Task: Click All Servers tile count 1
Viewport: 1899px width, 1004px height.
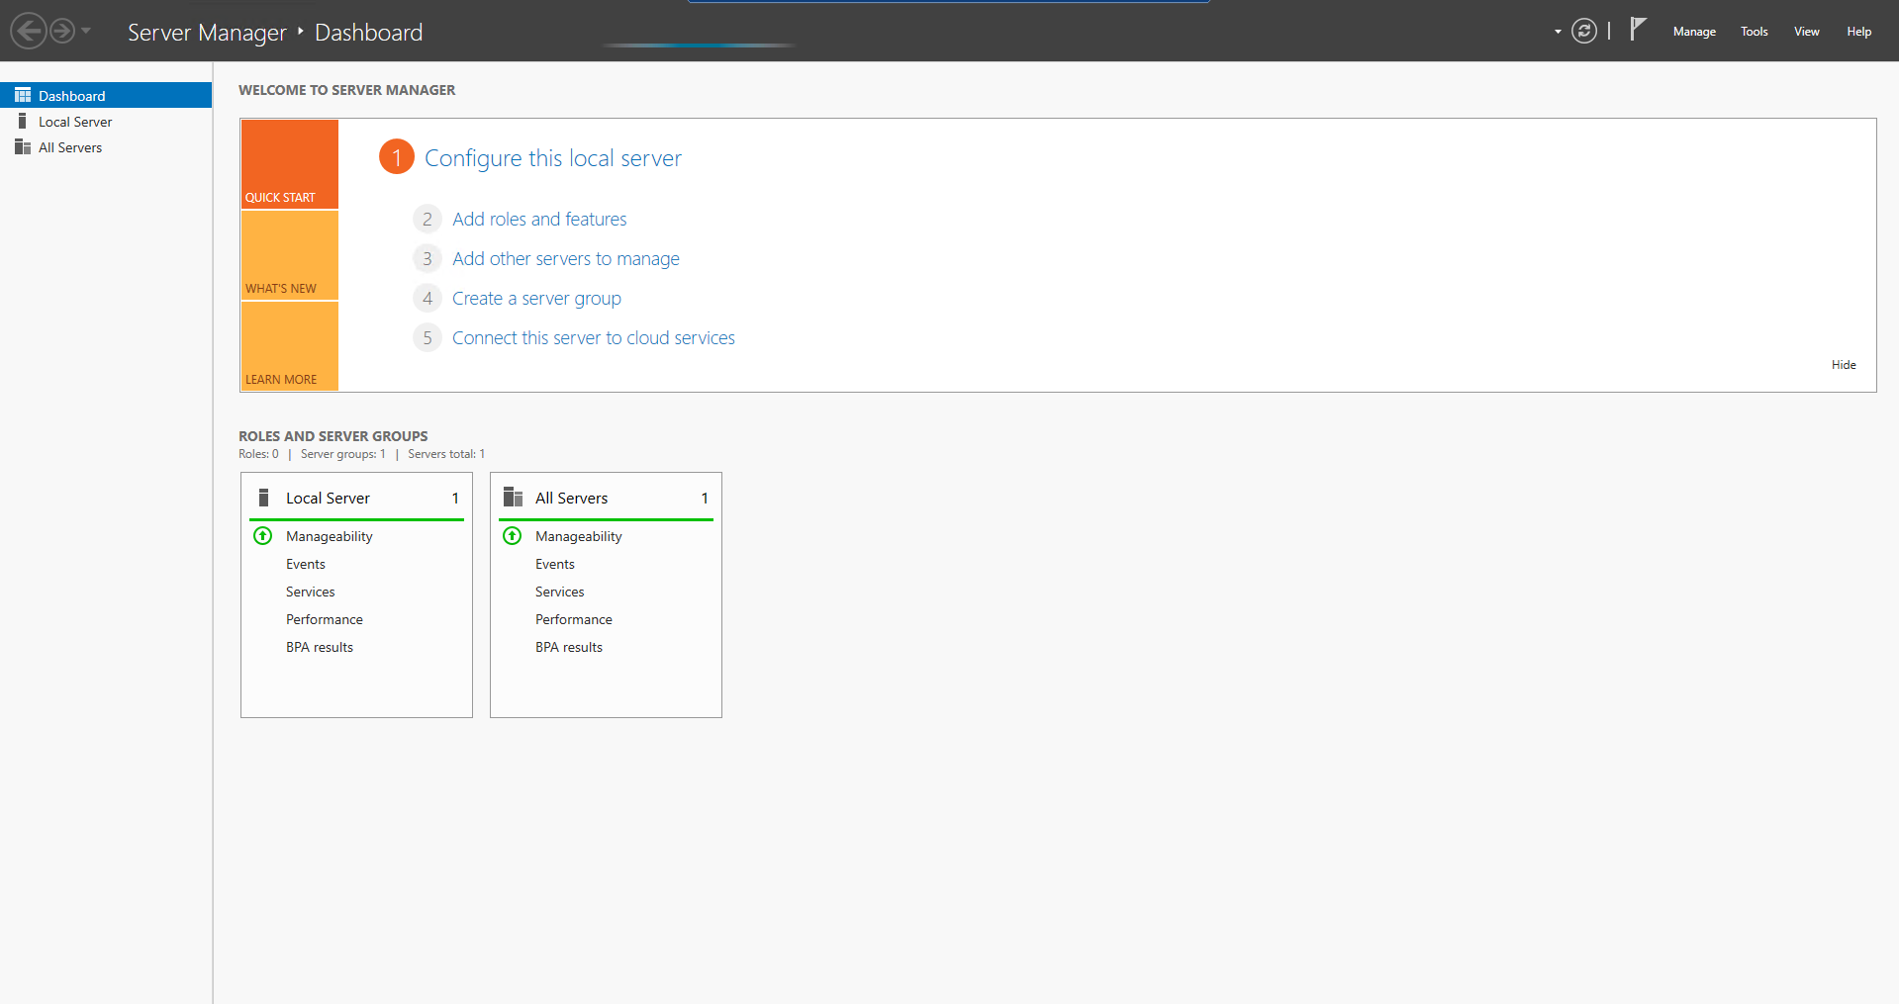Action: (x=705, y=499)
